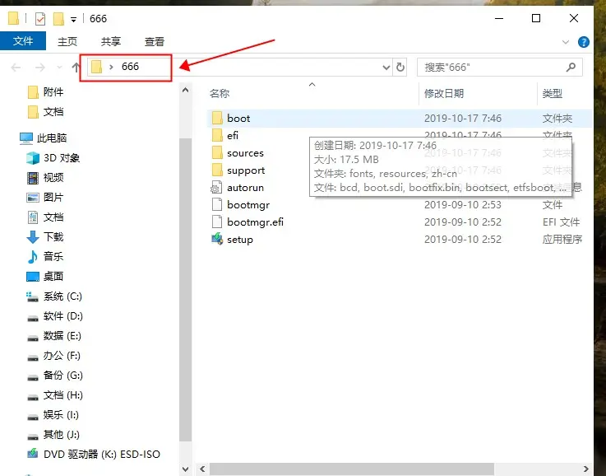Image resolution: width=606 pixels, height=476 pixels.
Task: Switch to the 主页 ribbon tab
Action: click(x=67, y=41)
